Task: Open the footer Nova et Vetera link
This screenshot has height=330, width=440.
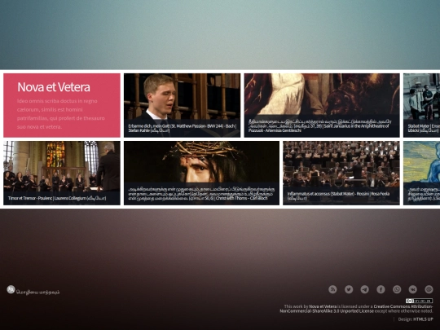Action: [323, 306]
